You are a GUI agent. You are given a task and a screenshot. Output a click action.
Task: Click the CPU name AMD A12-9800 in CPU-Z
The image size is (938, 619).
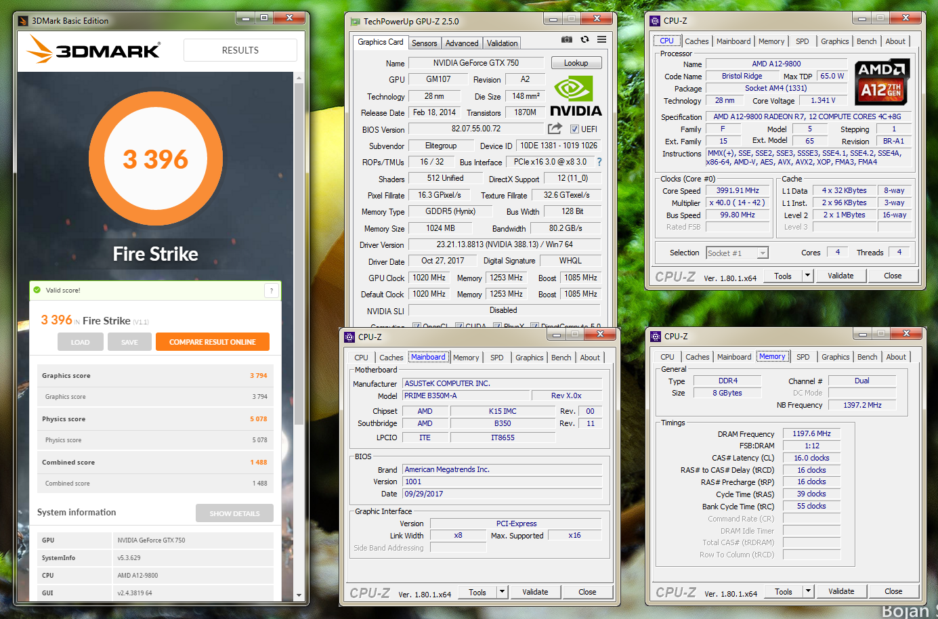click(776, 64)
